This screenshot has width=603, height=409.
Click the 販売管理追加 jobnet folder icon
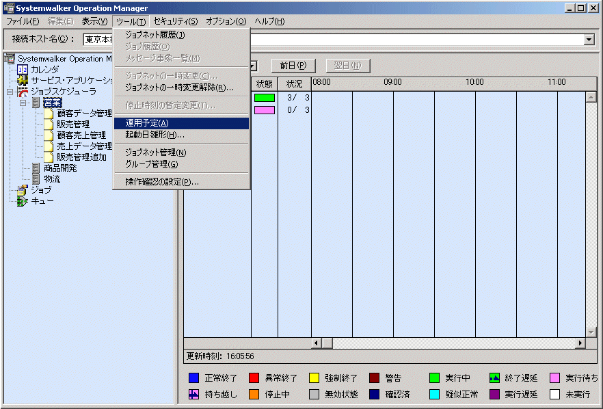click(x=49, y=157)
